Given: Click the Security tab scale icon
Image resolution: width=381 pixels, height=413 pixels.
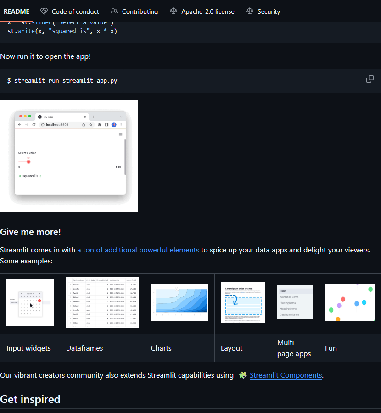Looking at the screenshot, I should click(250, 11).
